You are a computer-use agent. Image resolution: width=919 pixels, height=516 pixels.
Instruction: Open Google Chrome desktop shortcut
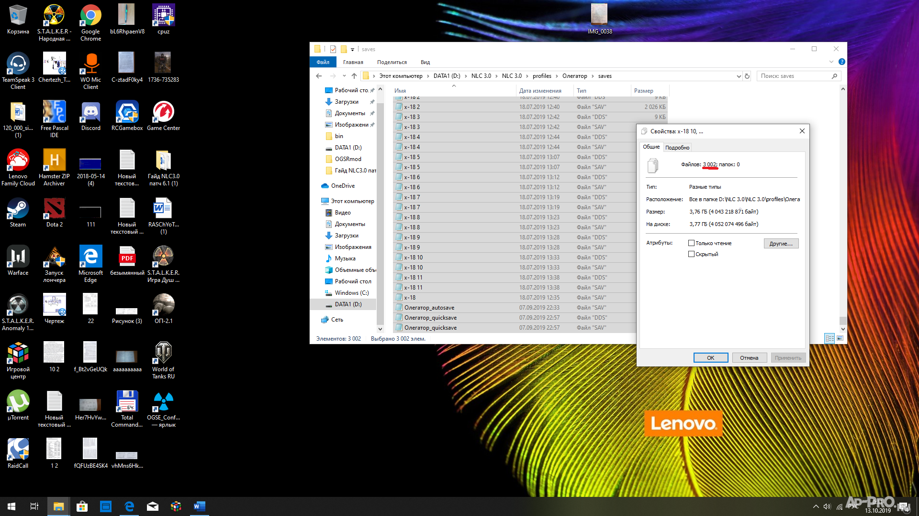point(90,22)
